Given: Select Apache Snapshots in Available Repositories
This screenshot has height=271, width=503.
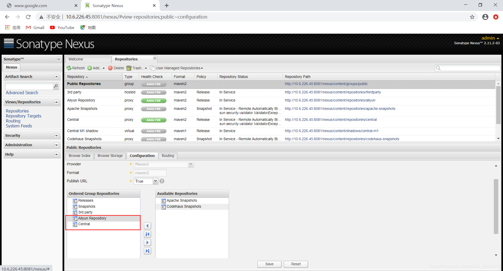Looking at the screenshot, I should (192, 201).
